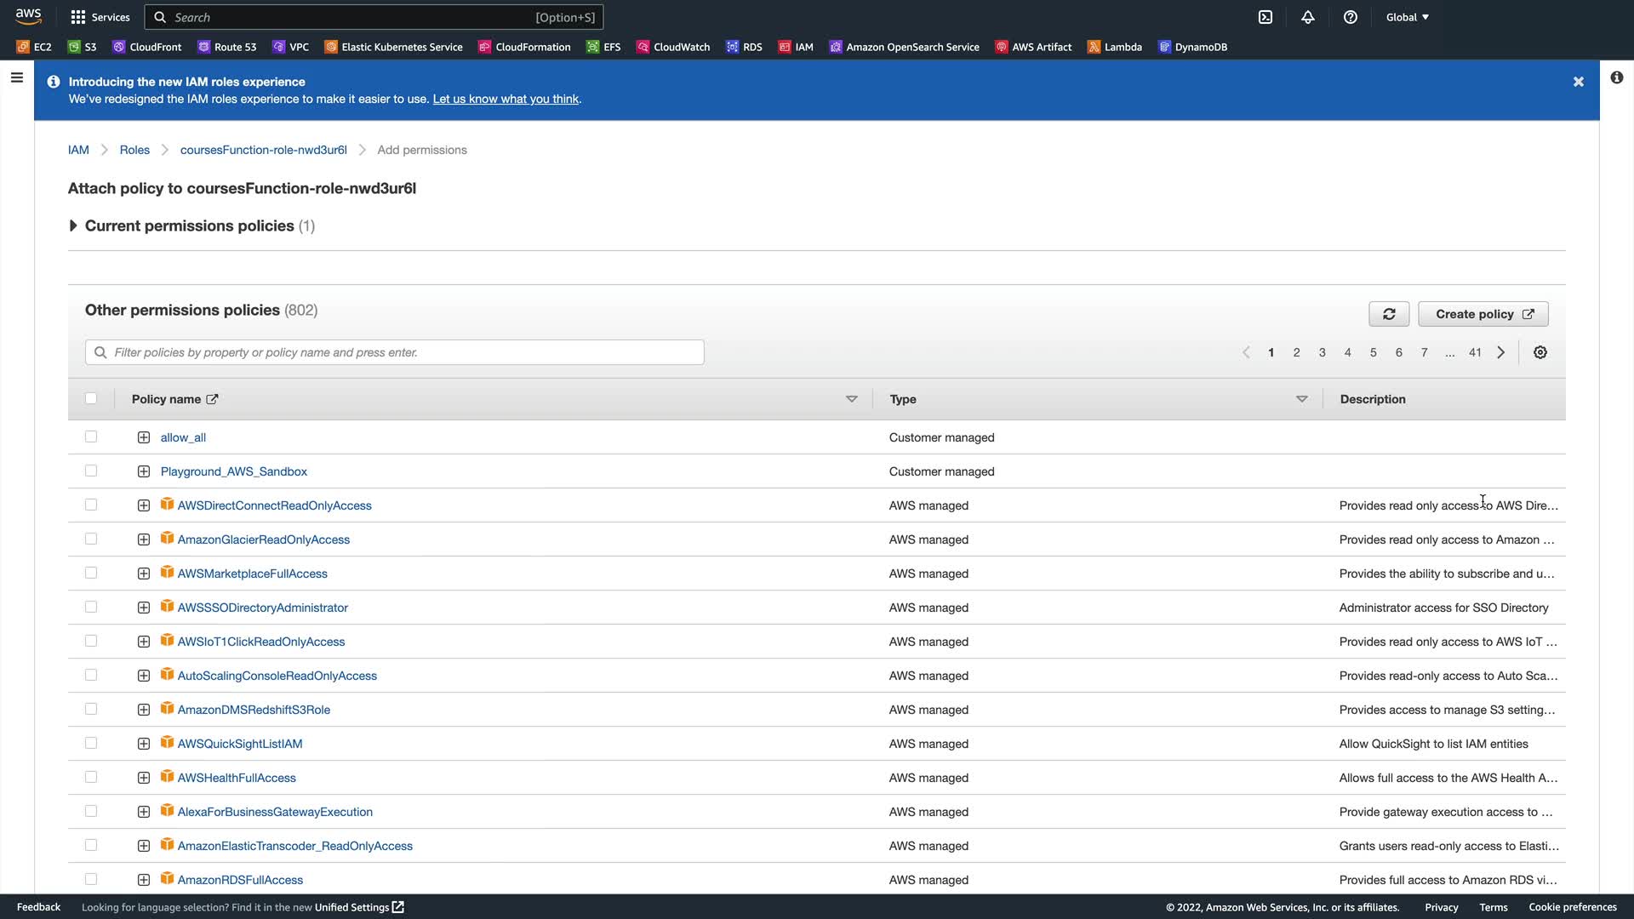
Task: Open the Global region dropdown
Action: [x=1408, y=17]
